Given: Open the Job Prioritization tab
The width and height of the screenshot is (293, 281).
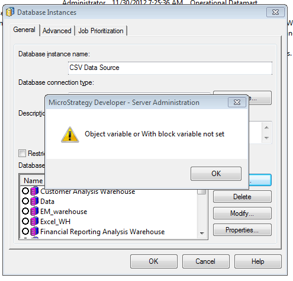Looking at the screenshot, I should click(x=101, y=31).
